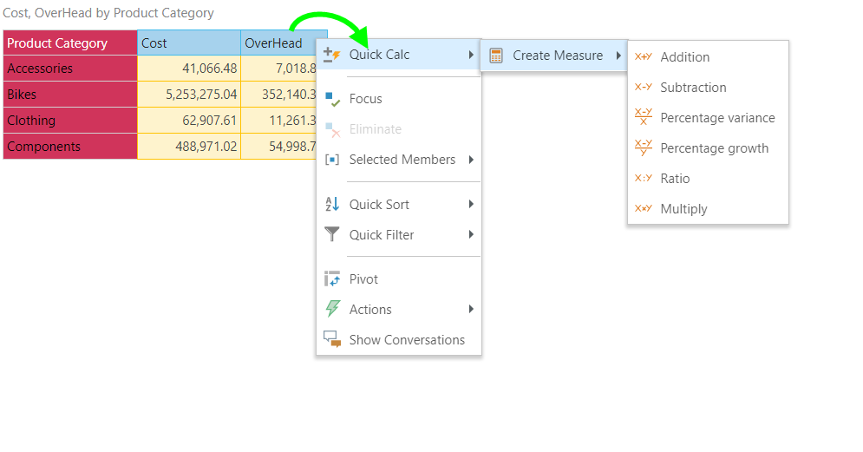
Task: Expand the Quick Filter submenu arrow
Action: click(471, 235)
